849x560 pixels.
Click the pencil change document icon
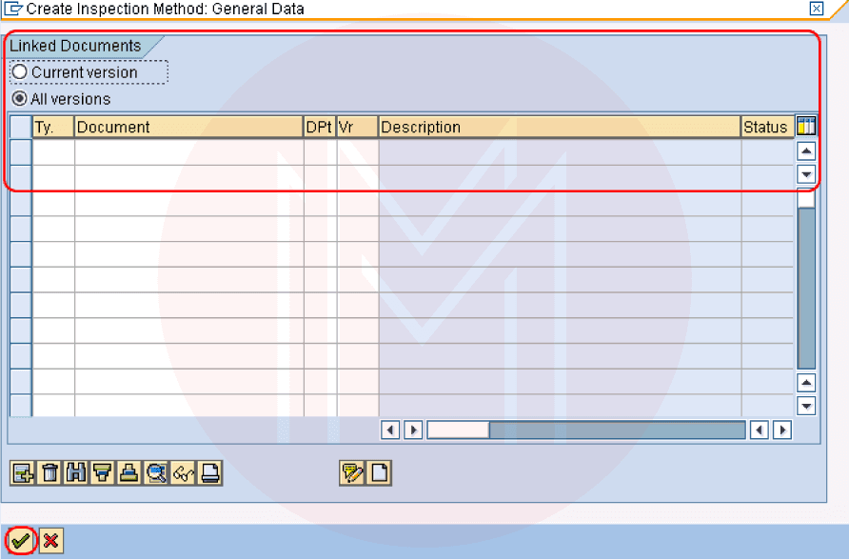[x=352, y=473]
